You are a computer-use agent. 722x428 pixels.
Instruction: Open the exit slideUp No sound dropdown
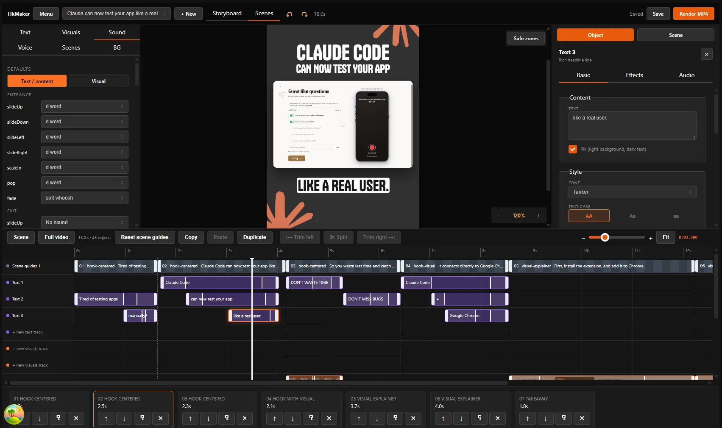84,222
